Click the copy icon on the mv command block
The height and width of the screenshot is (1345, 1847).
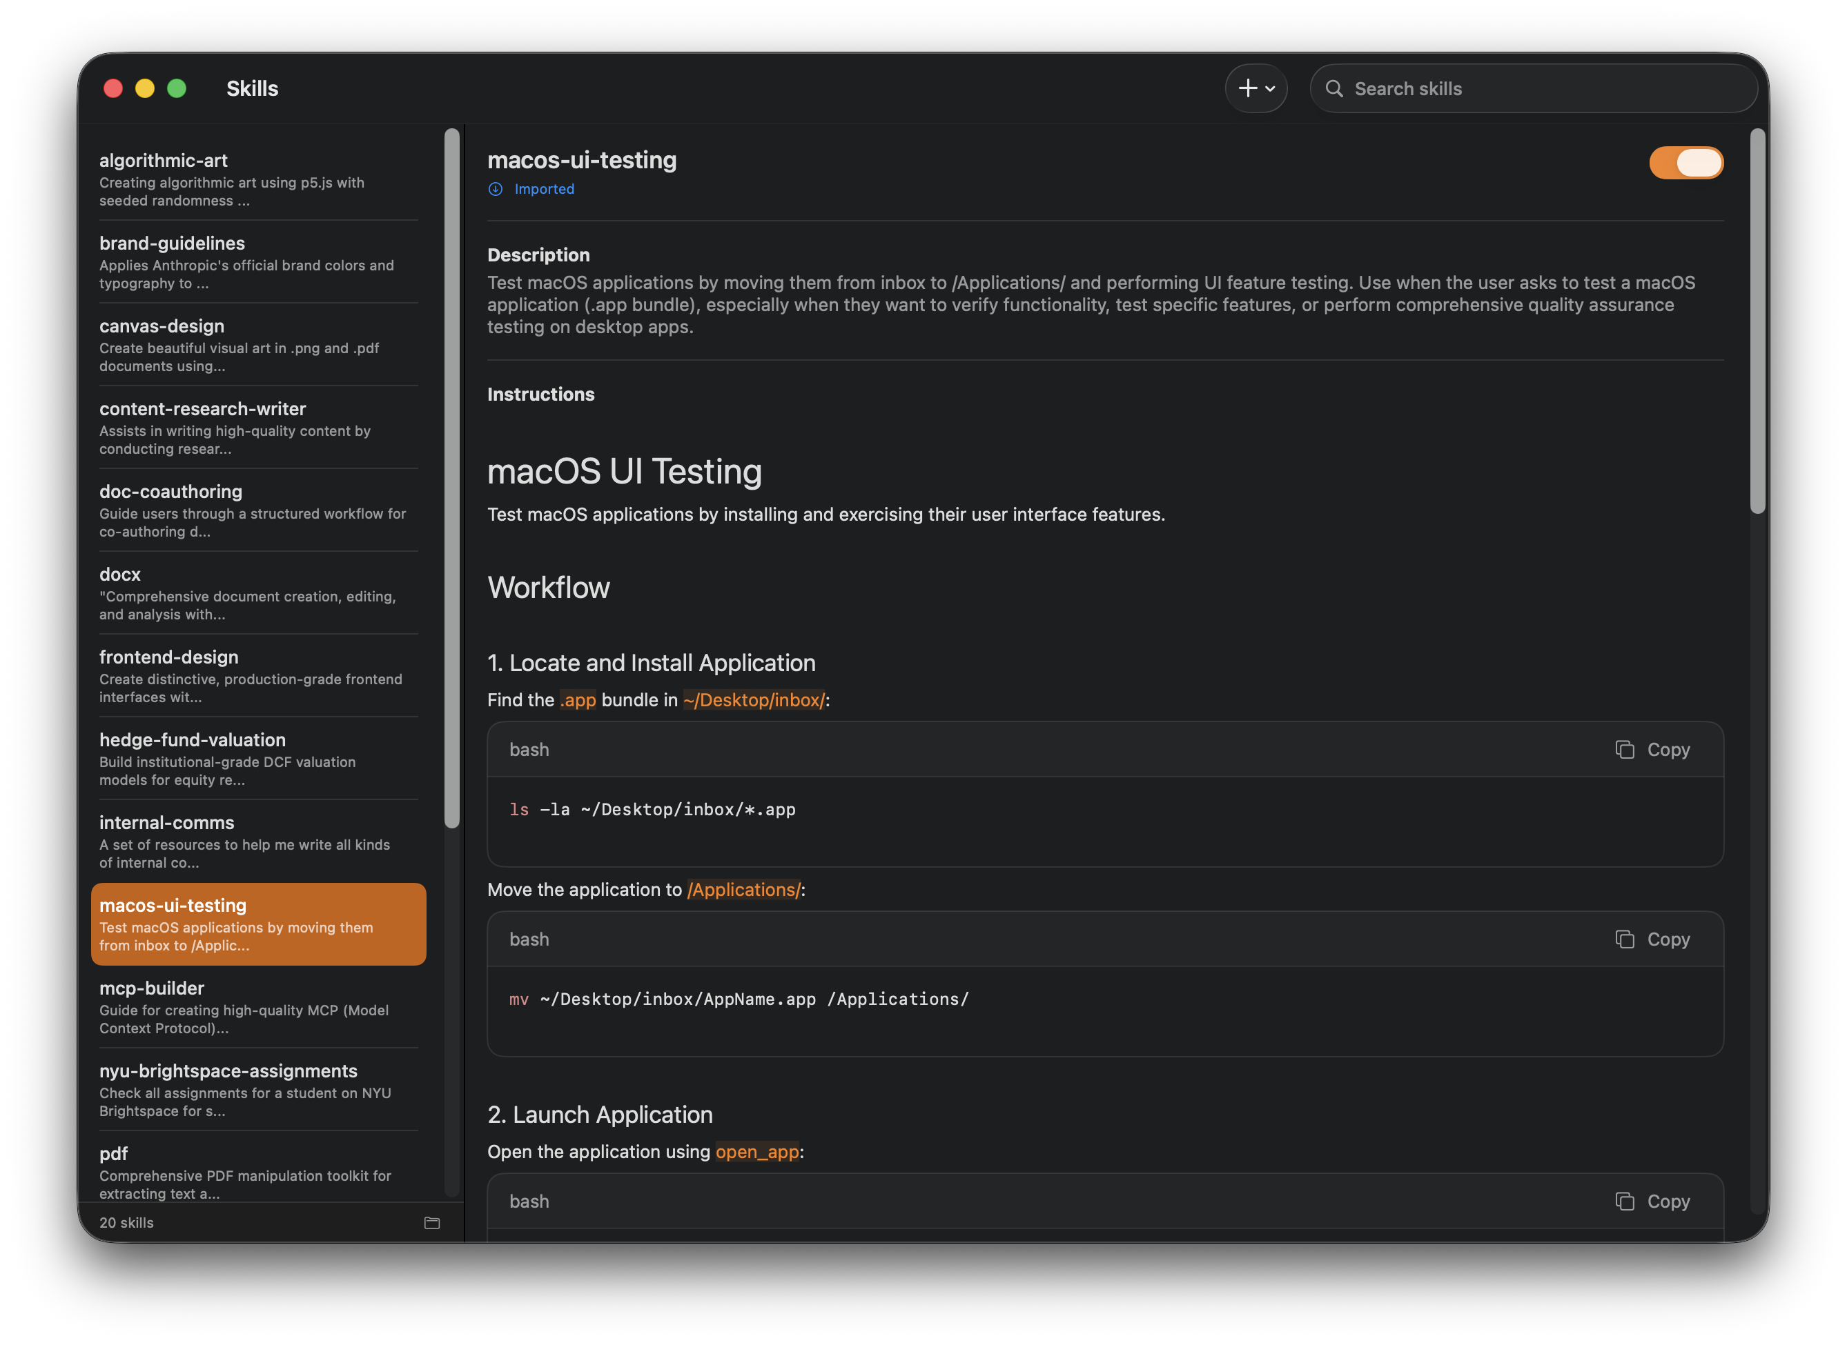[1625, 939]
